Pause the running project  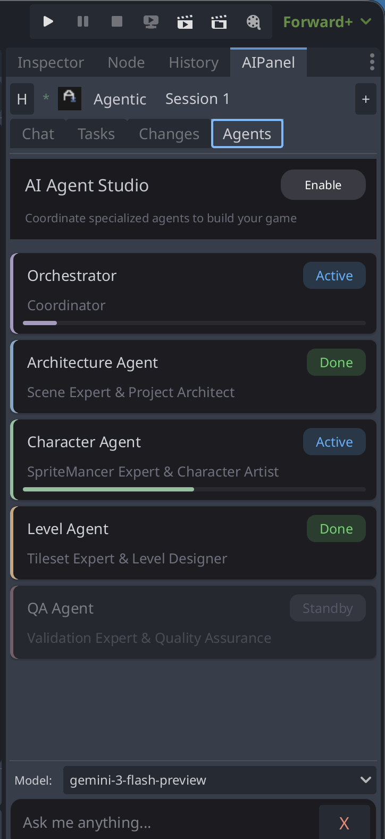point(83,22)
